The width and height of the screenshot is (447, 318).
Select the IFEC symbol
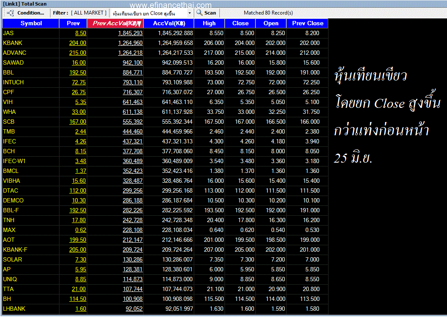pos(9,142)
